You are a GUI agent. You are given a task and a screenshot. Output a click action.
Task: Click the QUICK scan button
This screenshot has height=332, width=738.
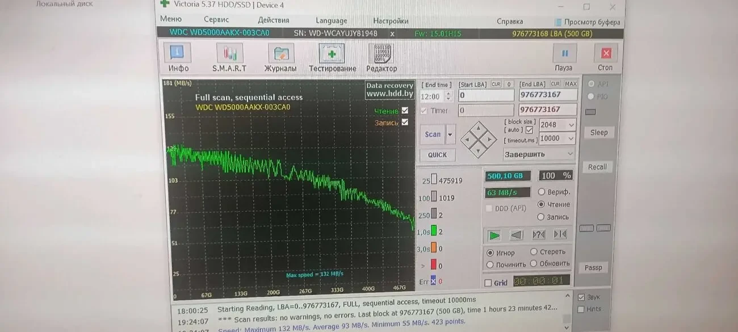pyautogui.click(x=437, y=154)
